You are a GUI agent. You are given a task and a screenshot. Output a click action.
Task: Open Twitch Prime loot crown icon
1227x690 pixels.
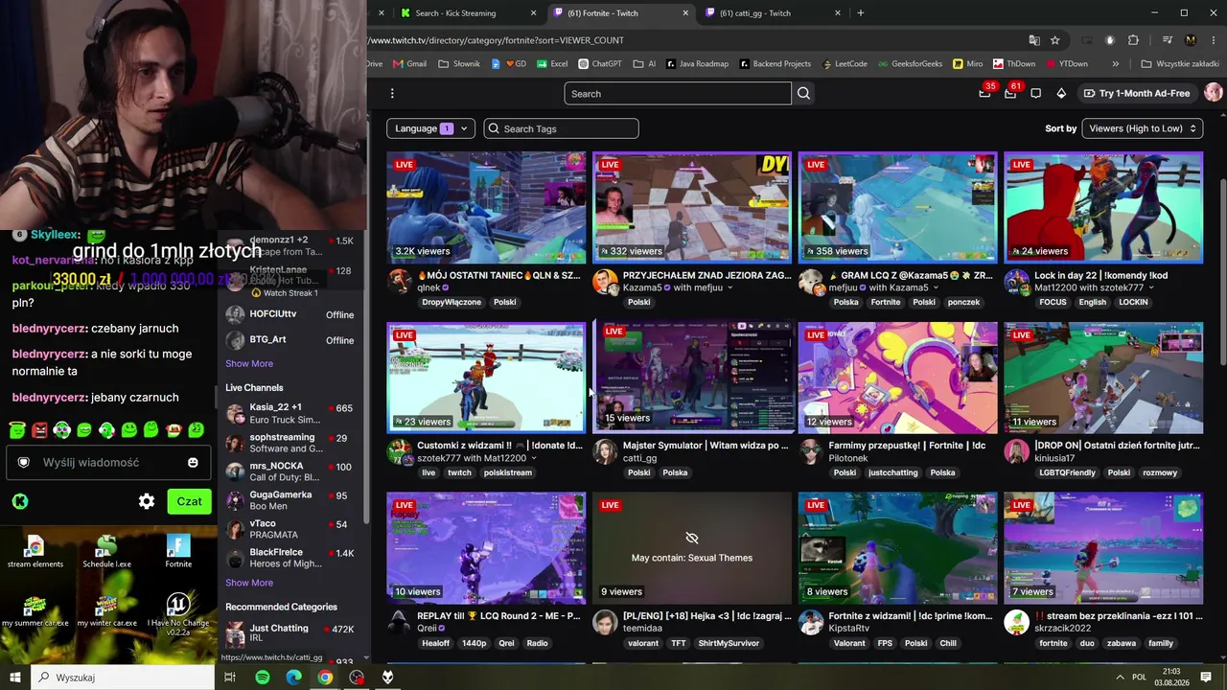(984, 93)
